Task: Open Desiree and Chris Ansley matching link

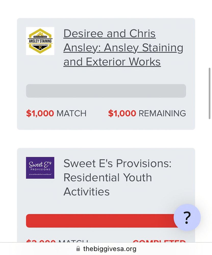Action: pyautogui.click(x=123, y=48)
